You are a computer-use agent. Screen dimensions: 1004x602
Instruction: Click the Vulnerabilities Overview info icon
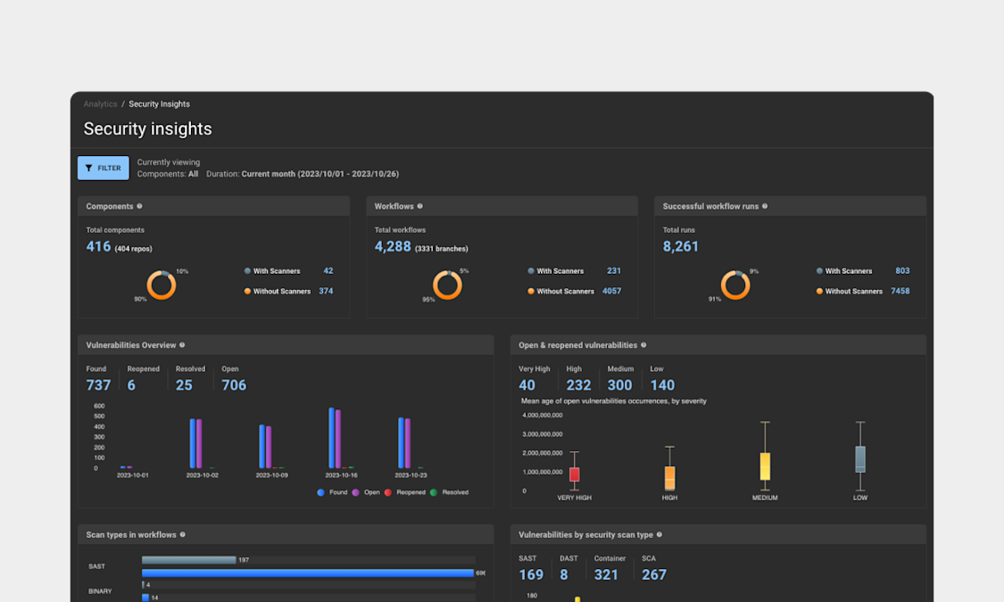[x=183, y=345]
